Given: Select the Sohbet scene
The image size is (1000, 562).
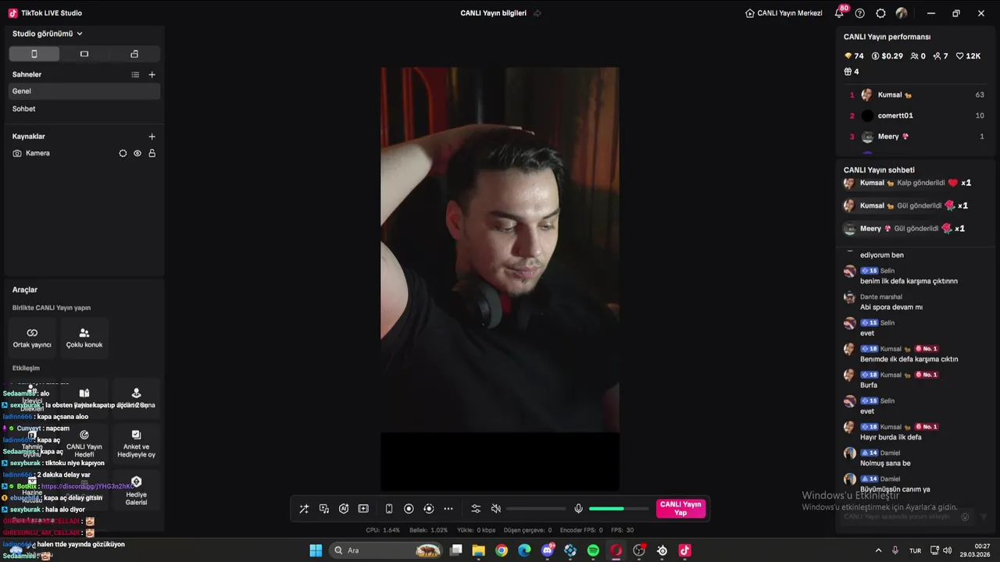Looking at the screenshot, I should [84, 109].
